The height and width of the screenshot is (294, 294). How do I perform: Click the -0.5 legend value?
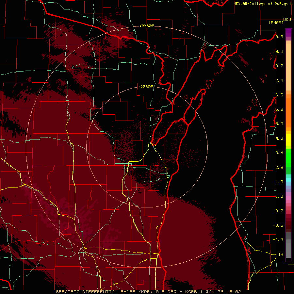(x=278, y=225)
